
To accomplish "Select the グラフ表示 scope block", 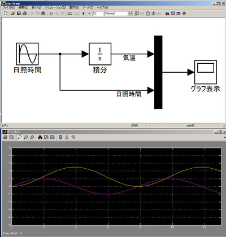I will (x=206, y=72).
